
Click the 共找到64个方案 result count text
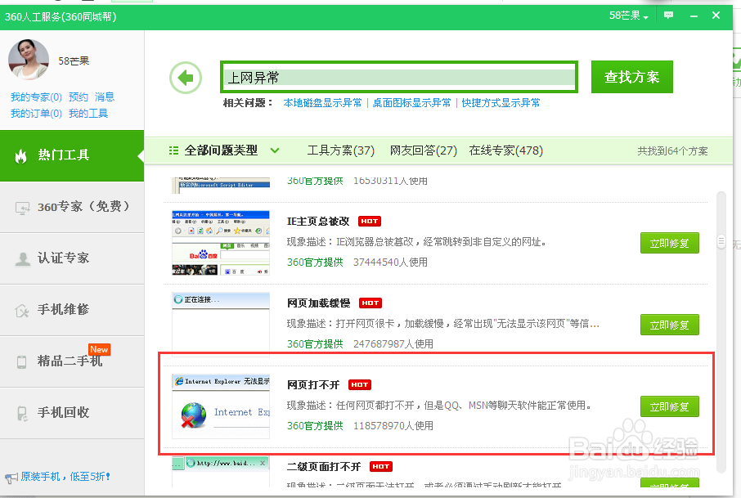click(672, 151)
